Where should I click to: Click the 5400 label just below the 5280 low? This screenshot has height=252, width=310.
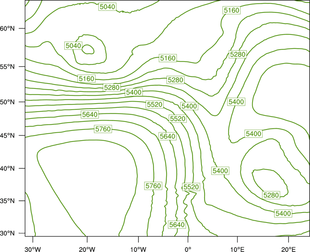(283, 214)
